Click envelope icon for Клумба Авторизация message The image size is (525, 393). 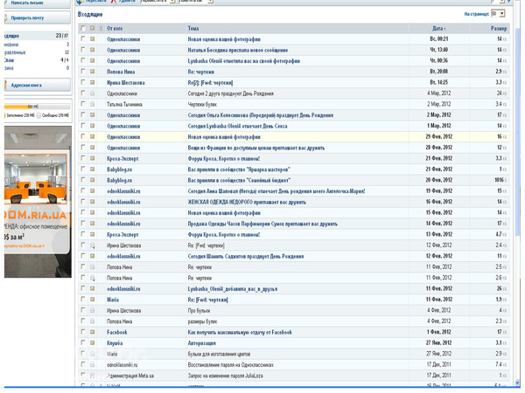pos(93,343)
